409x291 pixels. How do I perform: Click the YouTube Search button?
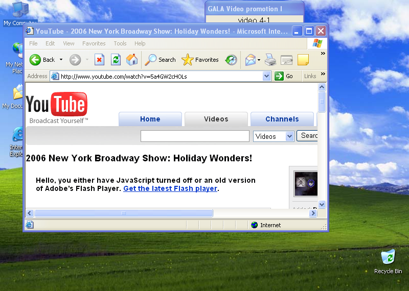(x=307, y=136)
